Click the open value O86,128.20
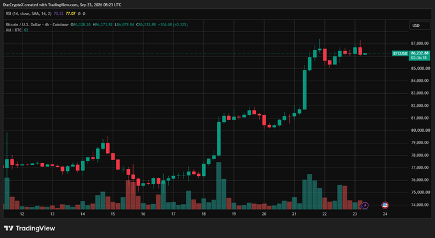The width and height of the screenshot is (435, 238). [81, 25]
